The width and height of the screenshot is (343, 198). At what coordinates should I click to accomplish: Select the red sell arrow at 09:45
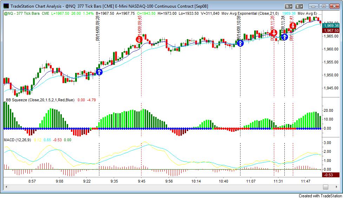pos(139,39)
